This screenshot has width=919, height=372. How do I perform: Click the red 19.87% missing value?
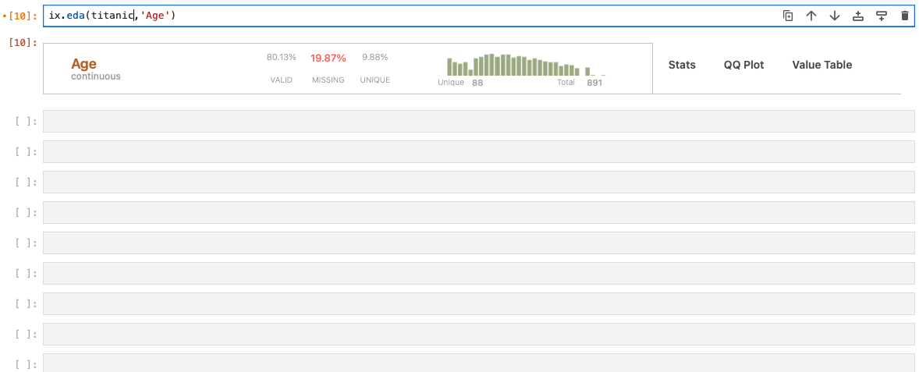click(x=328, y=58)
